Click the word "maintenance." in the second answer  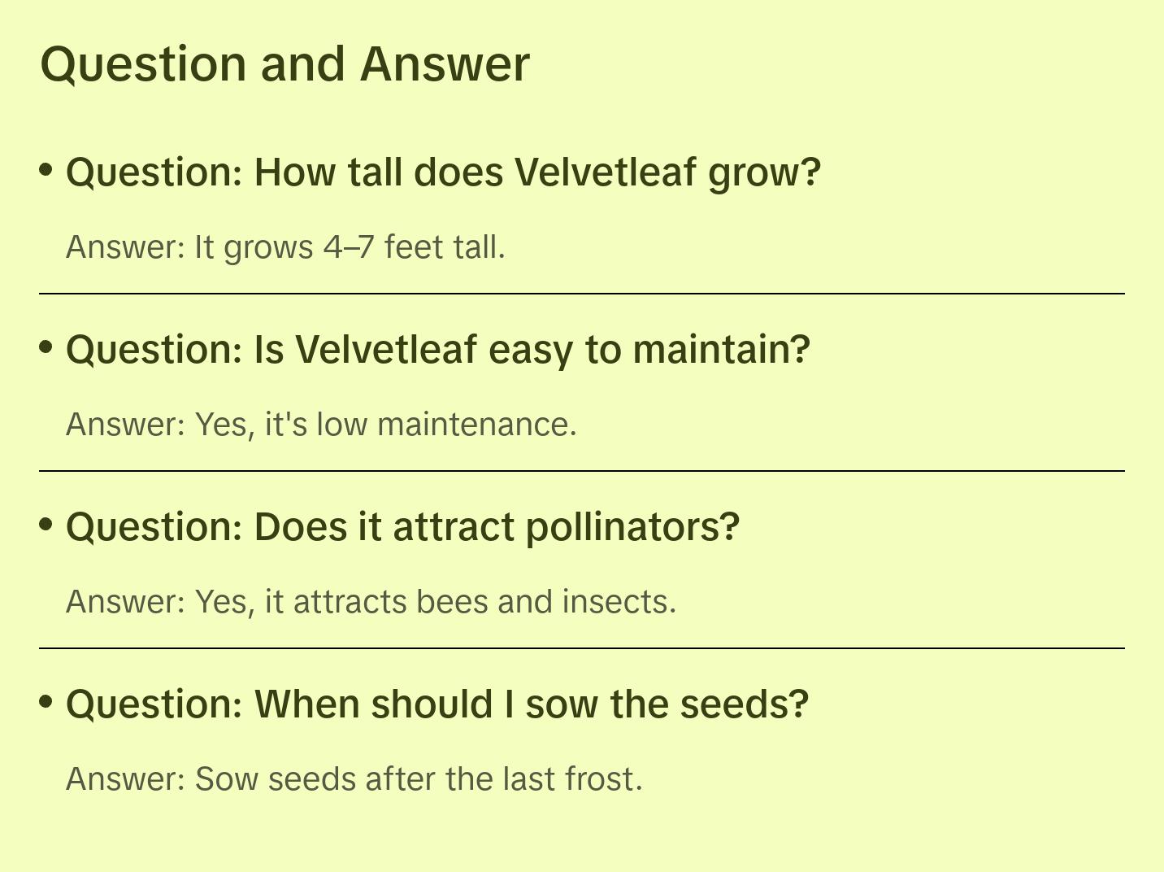coord(477,425)
